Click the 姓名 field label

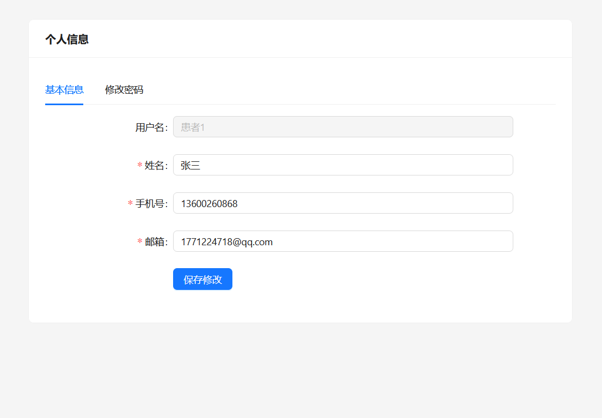tap(156, 166)
